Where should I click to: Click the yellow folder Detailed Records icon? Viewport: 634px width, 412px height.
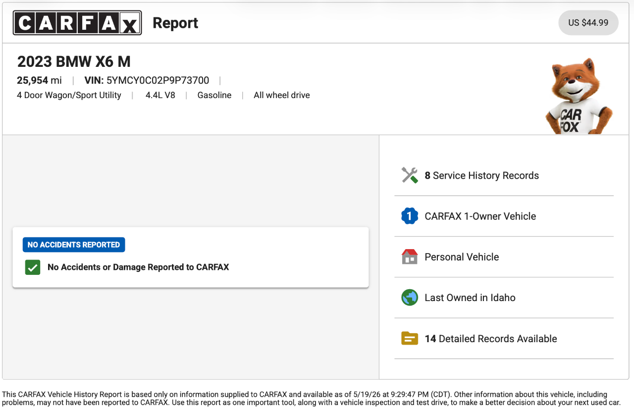coord(410,339)
